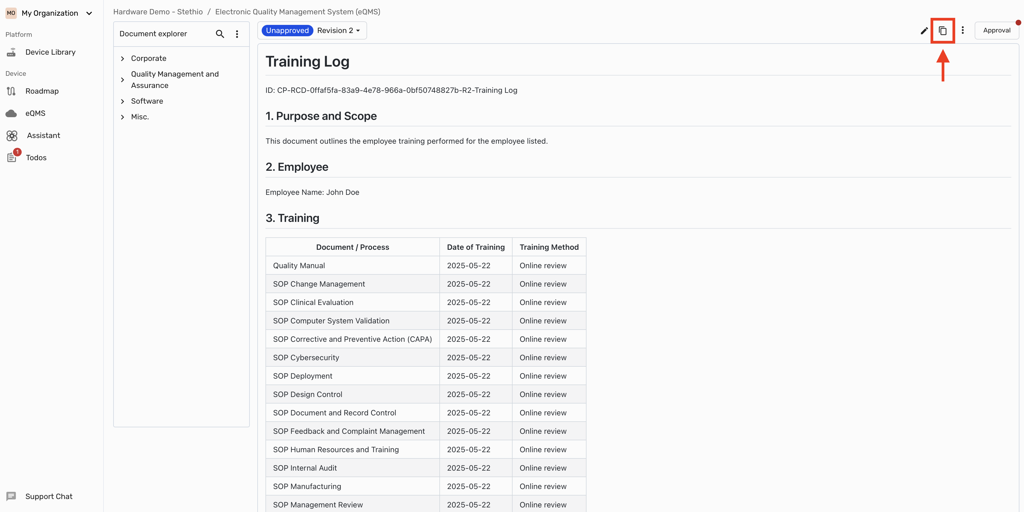Open the Revision 2 dropdown
This screenshot has height=512, width=1024.
[339, 31]
